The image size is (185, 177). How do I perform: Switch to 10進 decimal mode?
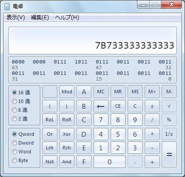[21, 101]
